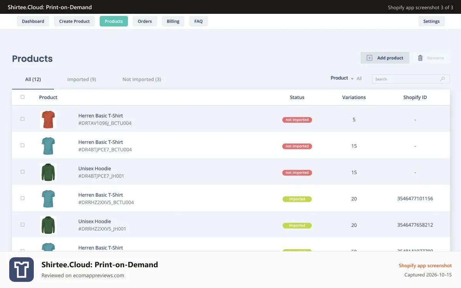Click product code #DRTAV1096J_BCTU004
The height and width of the screenshot is (288, 461).
coord(105,123)
